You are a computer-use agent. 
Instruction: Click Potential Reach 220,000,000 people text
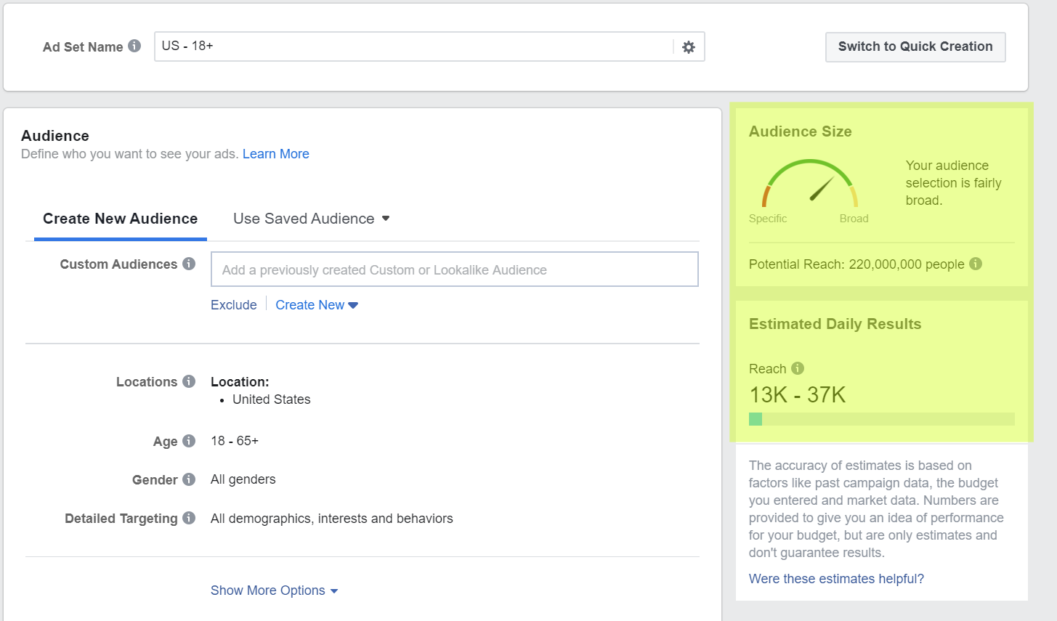[857, 264]
